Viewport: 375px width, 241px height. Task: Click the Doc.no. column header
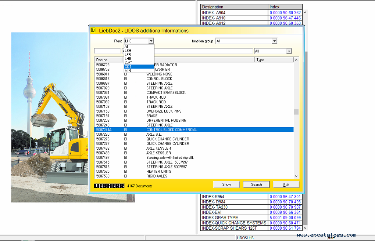click(108, 60)
